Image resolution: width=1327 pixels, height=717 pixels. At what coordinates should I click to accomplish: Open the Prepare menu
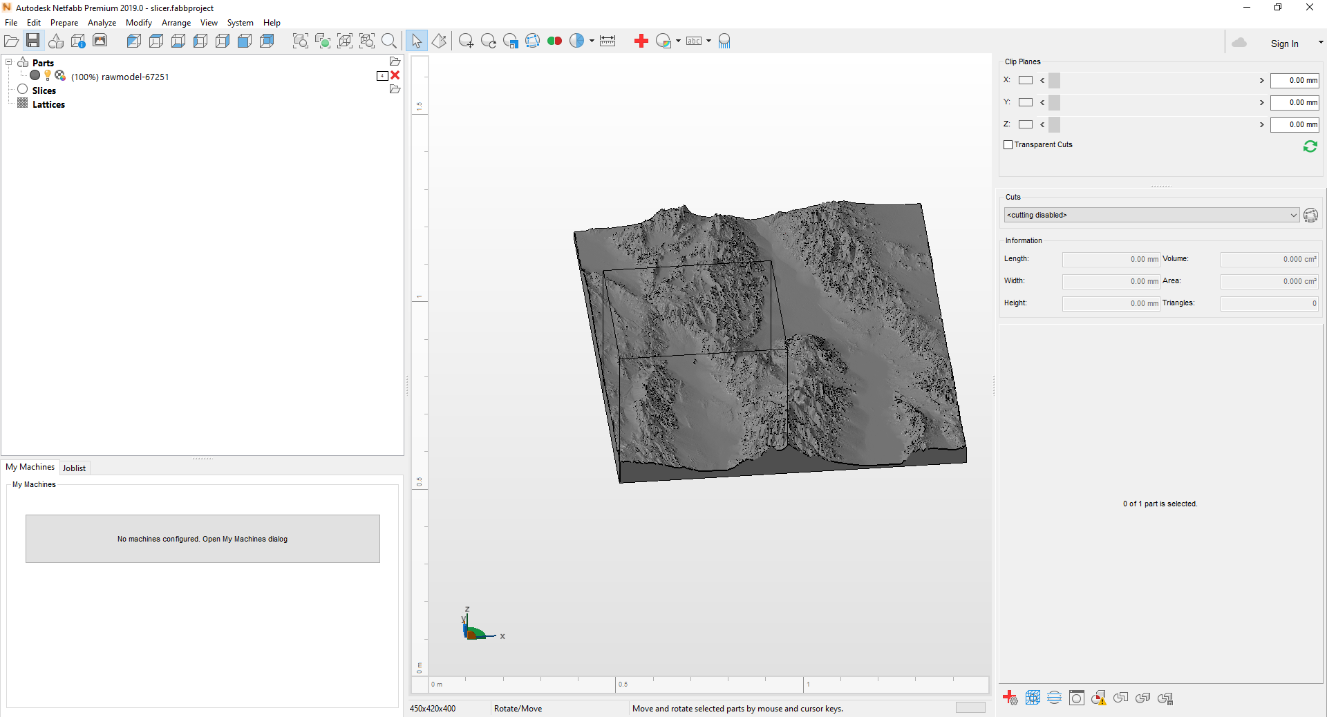click(x=64, y=23)
